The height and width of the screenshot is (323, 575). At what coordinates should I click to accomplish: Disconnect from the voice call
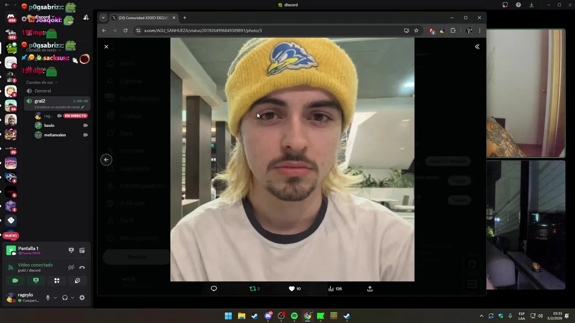click(82, 267)
